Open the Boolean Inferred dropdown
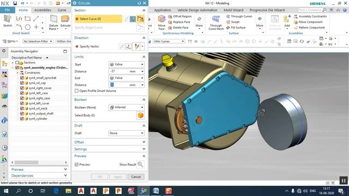 pyautogui.click(x=127, y=107)
